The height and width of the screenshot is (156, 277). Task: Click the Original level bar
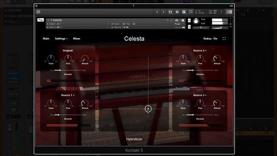[x=68, y=81]
